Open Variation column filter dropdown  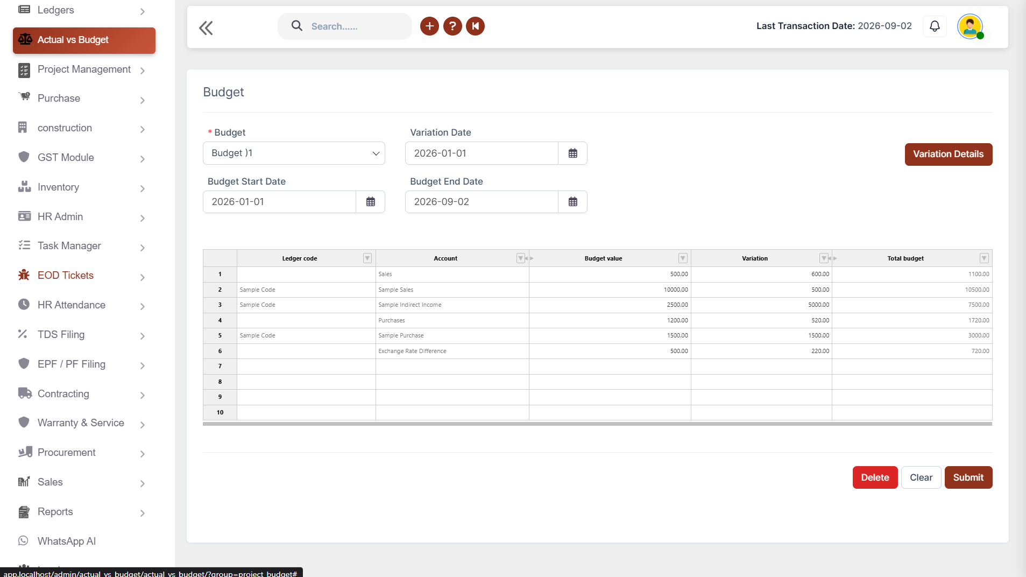(824, 258)
